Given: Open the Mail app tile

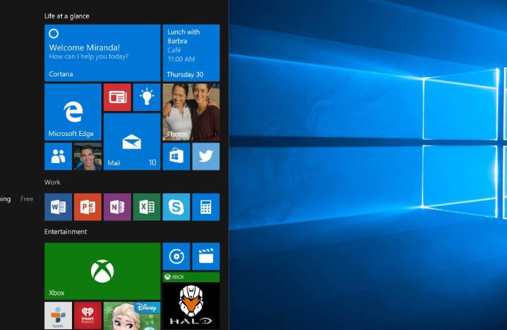Looking at the screenshot, I should 132,142.
